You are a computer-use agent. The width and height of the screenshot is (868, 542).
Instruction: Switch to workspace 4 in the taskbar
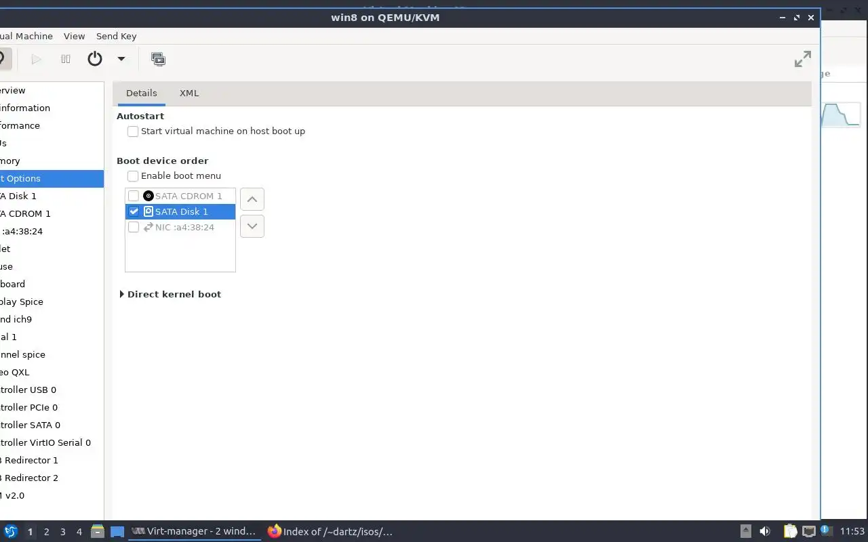point(79,532)
